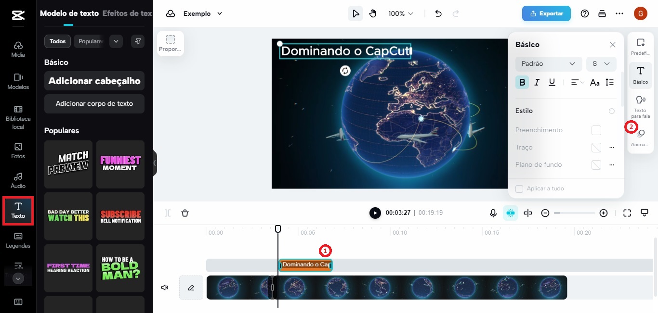
Task: Click the timeline zoom slider
Action: coord(574,213)
